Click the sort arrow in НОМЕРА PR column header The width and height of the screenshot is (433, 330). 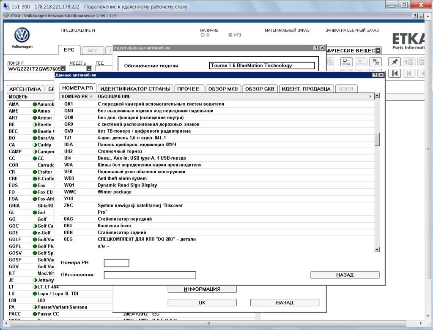[91, 97]
